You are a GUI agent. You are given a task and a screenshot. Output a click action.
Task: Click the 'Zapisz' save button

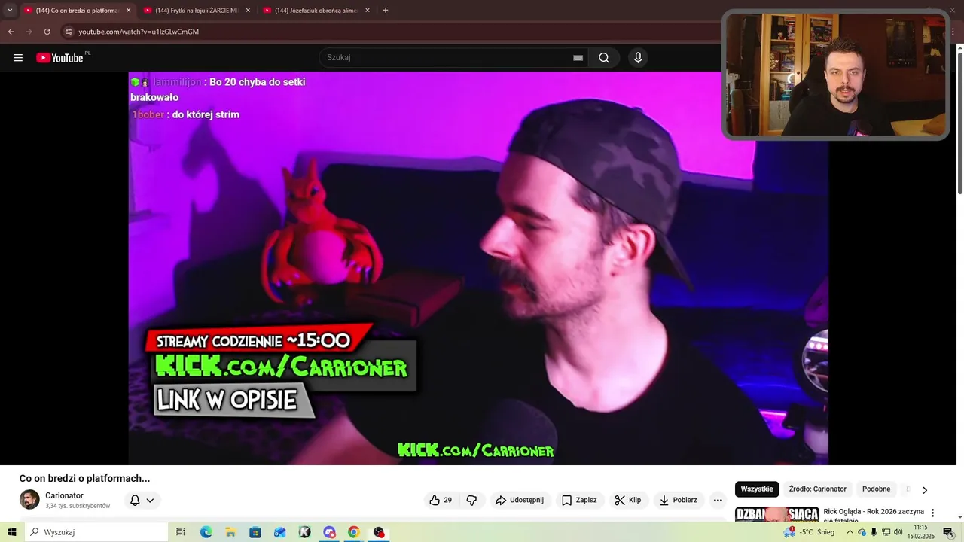(x=579, y=500)
